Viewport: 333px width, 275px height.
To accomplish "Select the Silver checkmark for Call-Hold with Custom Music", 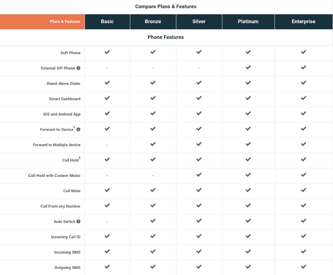I will [x=199, y=174].
